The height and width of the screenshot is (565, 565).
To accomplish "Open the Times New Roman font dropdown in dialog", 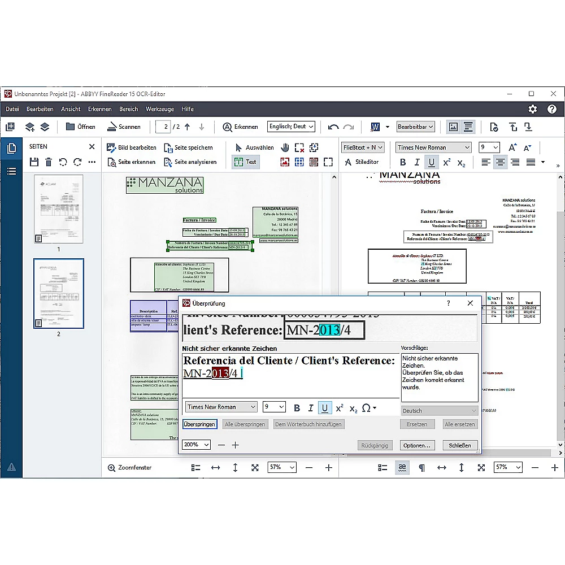I will [221, 407].
